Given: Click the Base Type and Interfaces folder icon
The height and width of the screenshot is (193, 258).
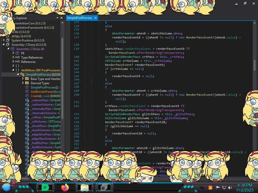Looking at the screenshot, I should click(x=27, y=79).
